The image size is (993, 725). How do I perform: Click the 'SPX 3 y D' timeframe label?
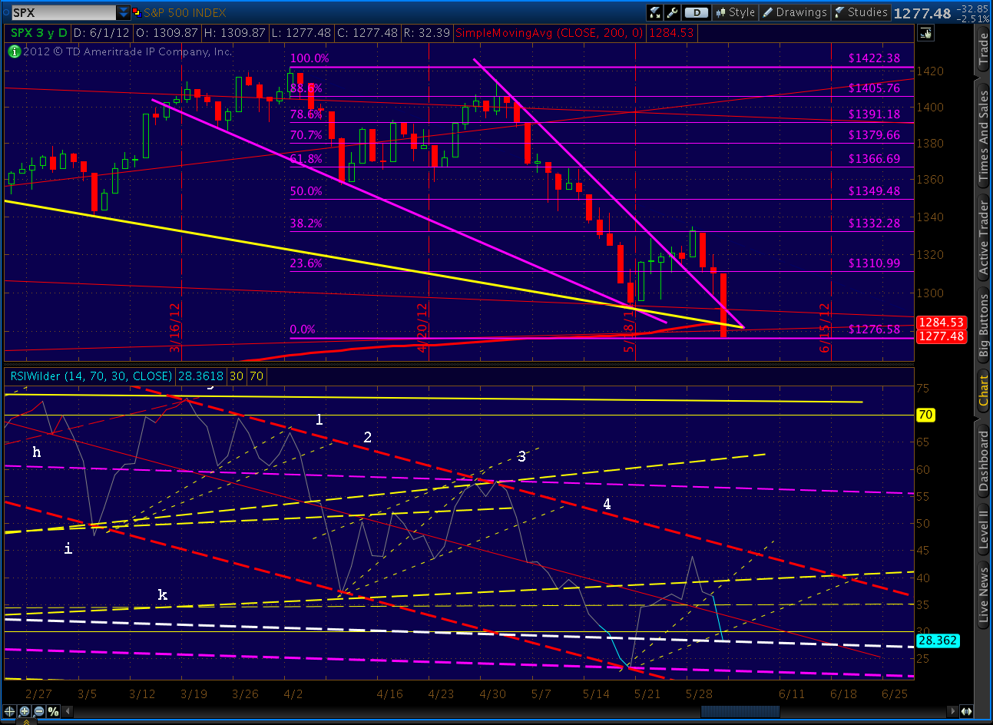[x=39, y=33]
